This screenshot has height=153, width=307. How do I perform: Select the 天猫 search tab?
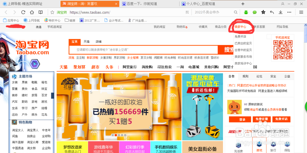tap(87, 42)
